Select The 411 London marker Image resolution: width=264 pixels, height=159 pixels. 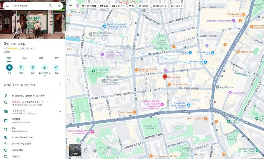[205, 119]
